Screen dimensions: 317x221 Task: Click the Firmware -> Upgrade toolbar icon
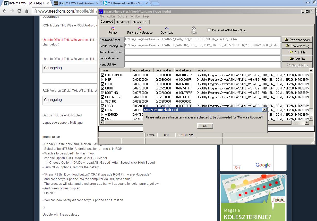coord(140,31)
